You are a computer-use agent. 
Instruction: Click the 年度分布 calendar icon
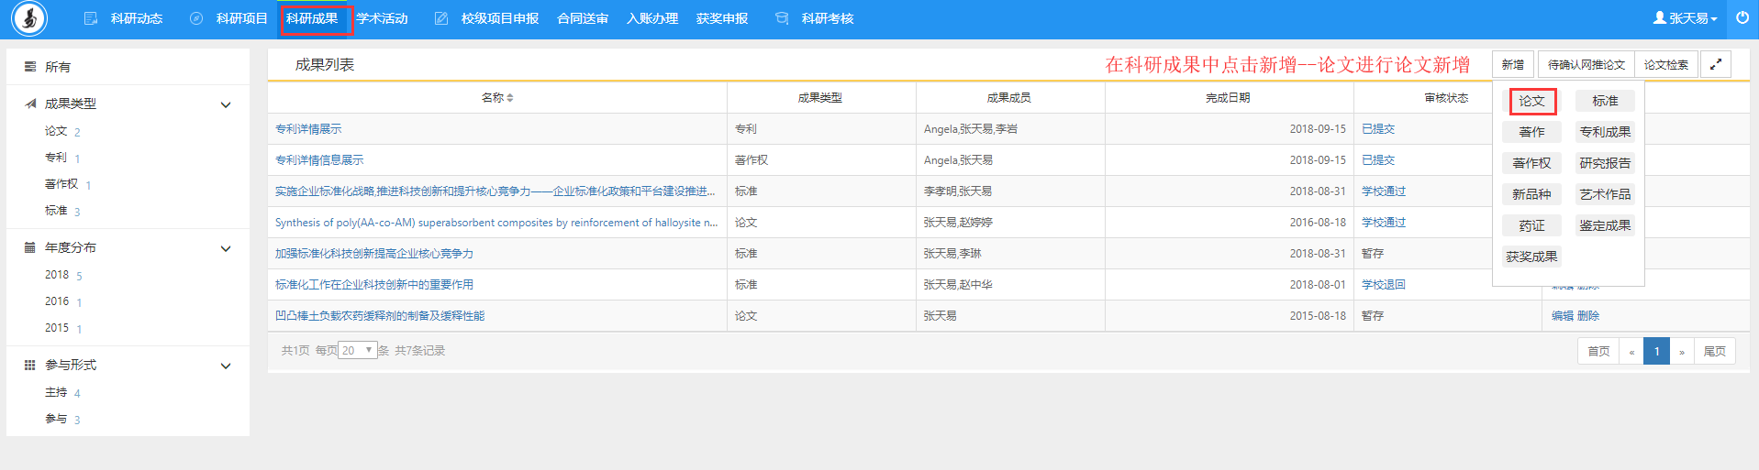(30, 247)
